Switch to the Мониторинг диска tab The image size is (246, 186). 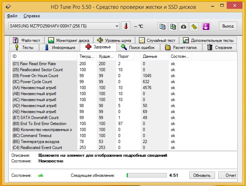(69, 40)
